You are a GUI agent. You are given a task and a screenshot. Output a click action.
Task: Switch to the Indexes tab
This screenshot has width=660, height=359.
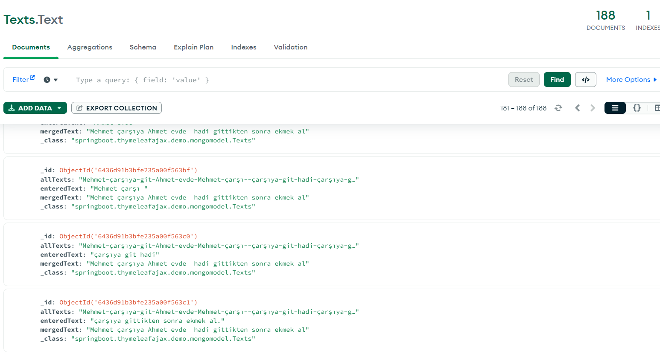click(244, 47)
